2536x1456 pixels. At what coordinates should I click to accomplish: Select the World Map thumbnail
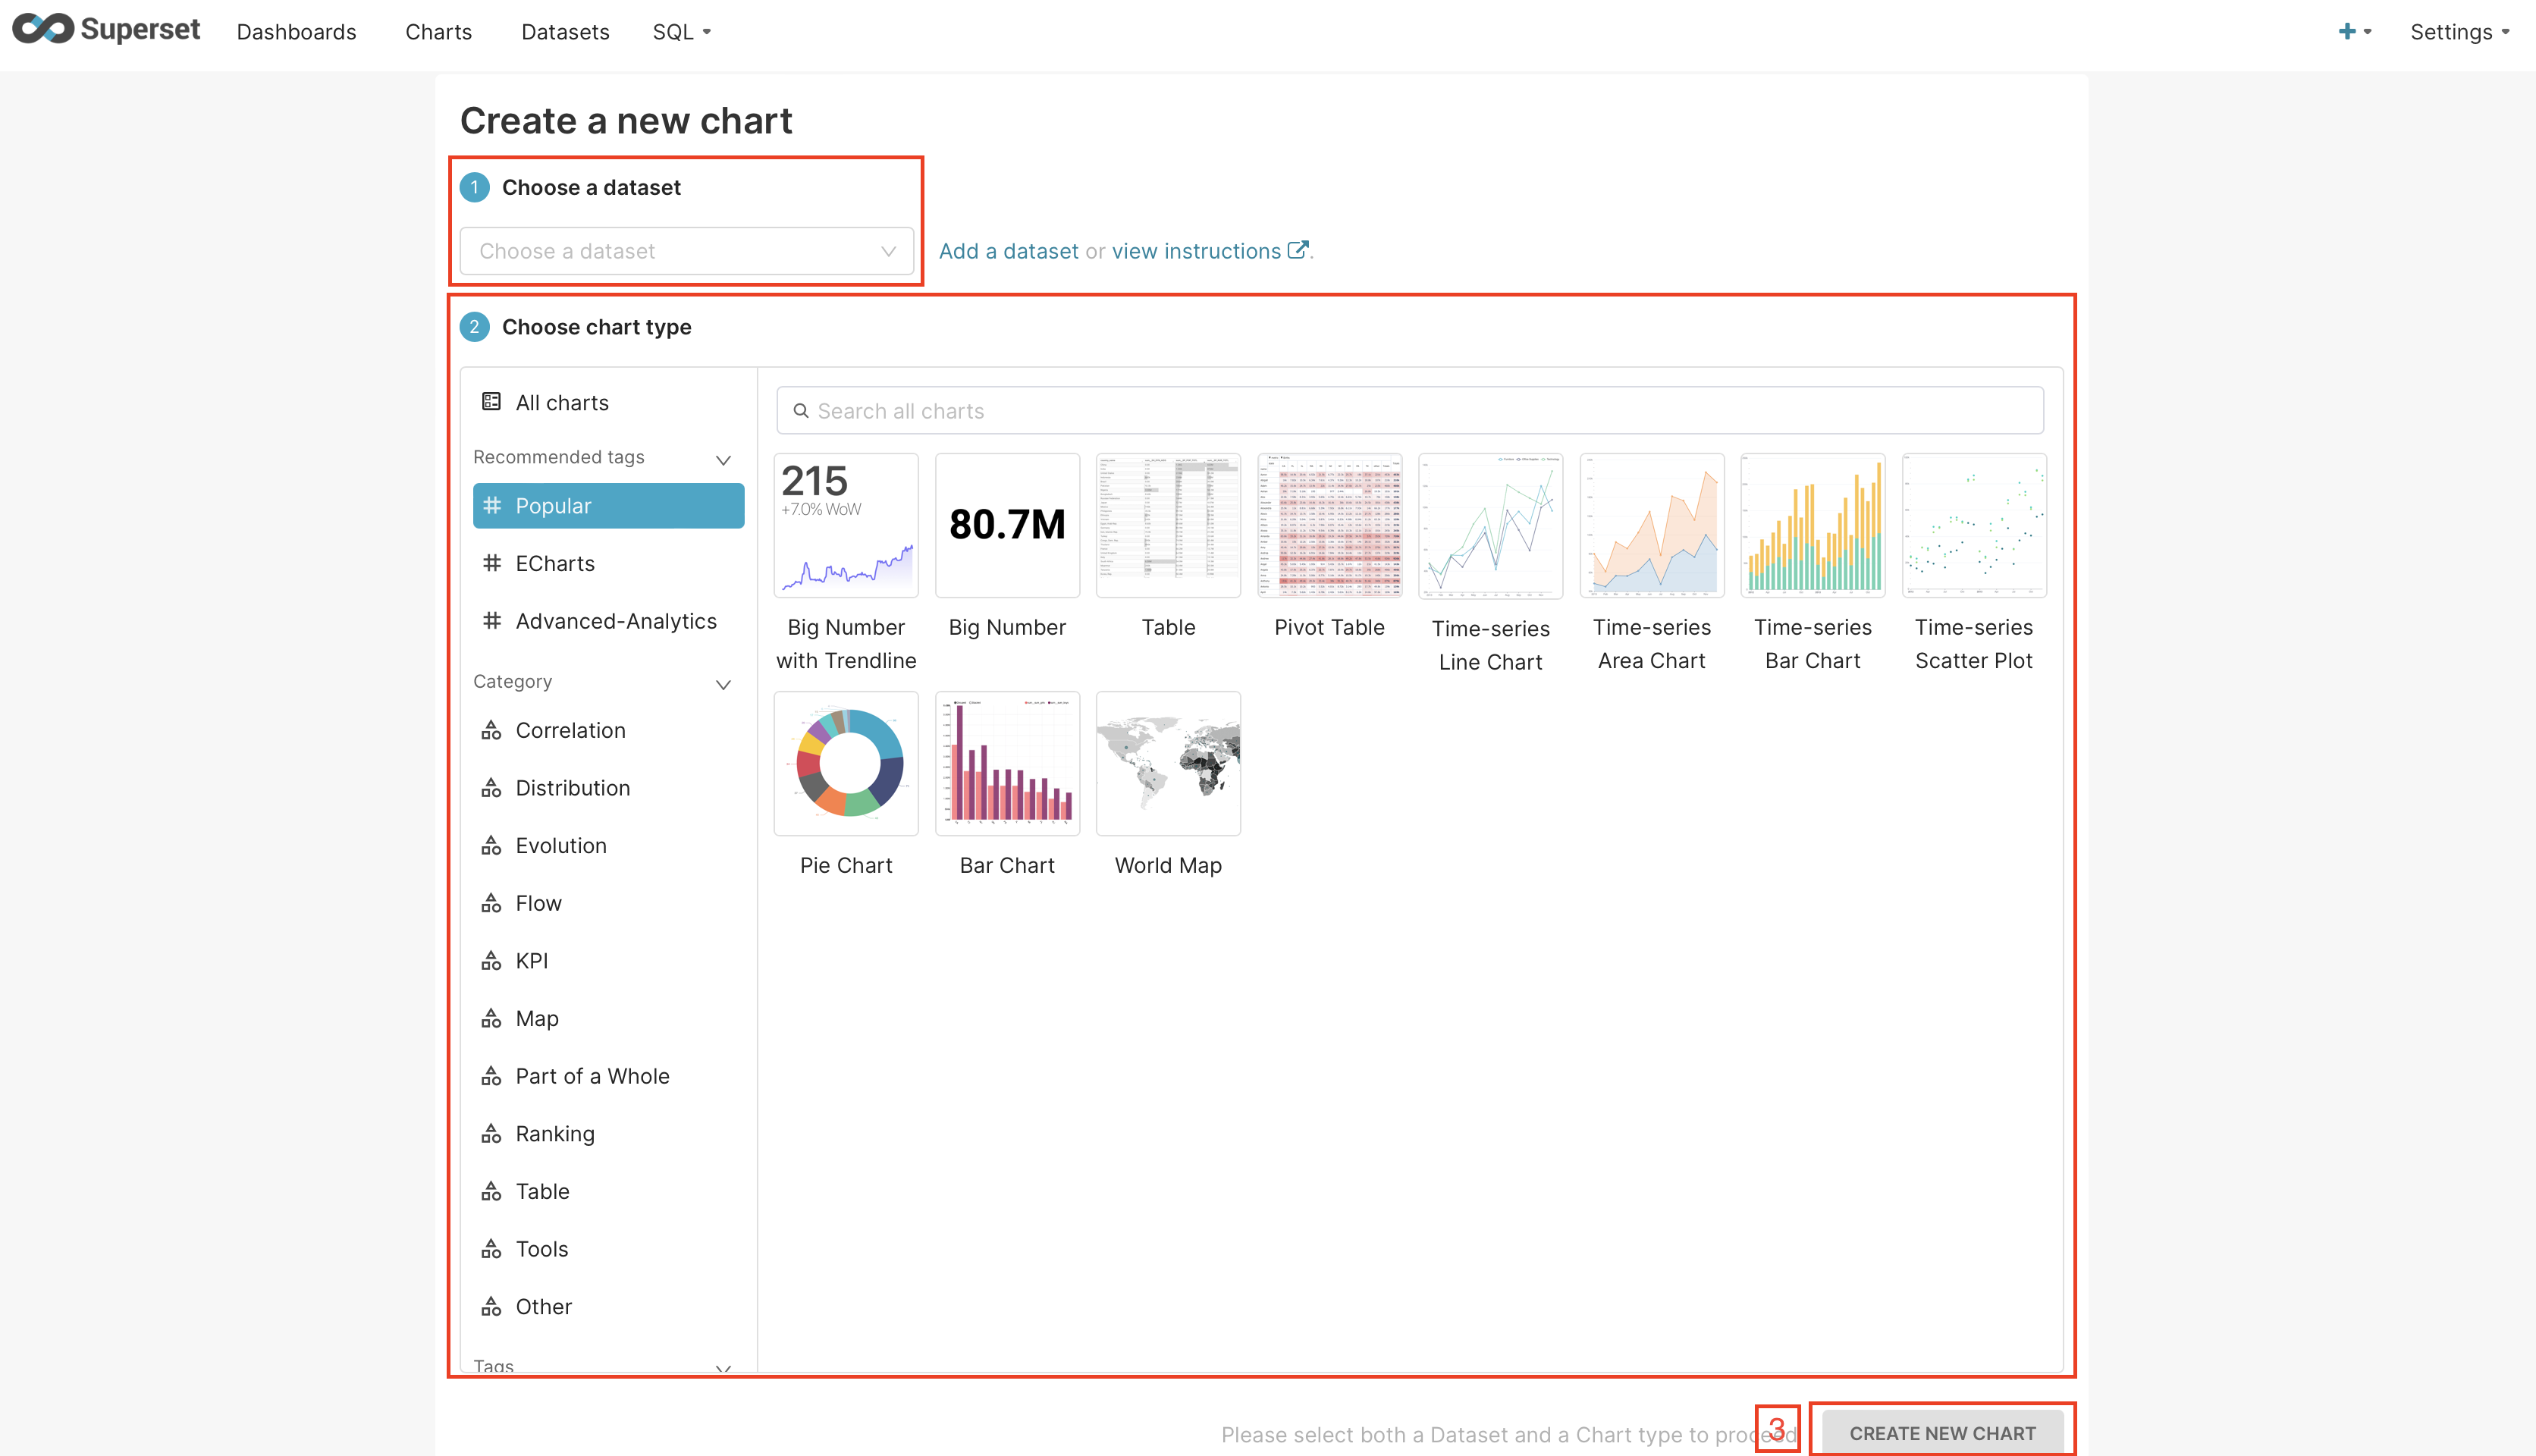[x=1168, y=764]
